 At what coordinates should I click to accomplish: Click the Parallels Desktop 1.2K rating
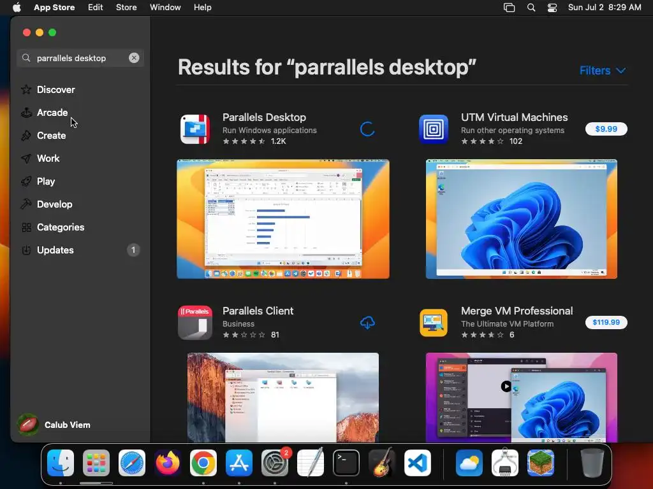click(x=254, y=141)
